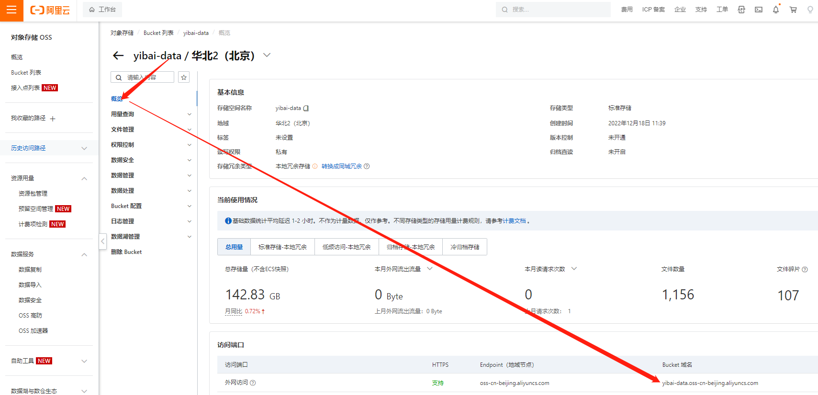This screenshot has width=818, height=395.
Task: Open OSS 高防
Action: coord(30,316)
